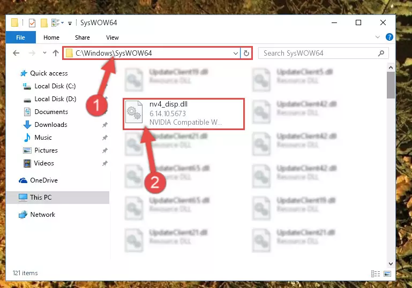The image size is (412, 288).
Task: Open Pictures in the sidebar
Action: [46, 150]
